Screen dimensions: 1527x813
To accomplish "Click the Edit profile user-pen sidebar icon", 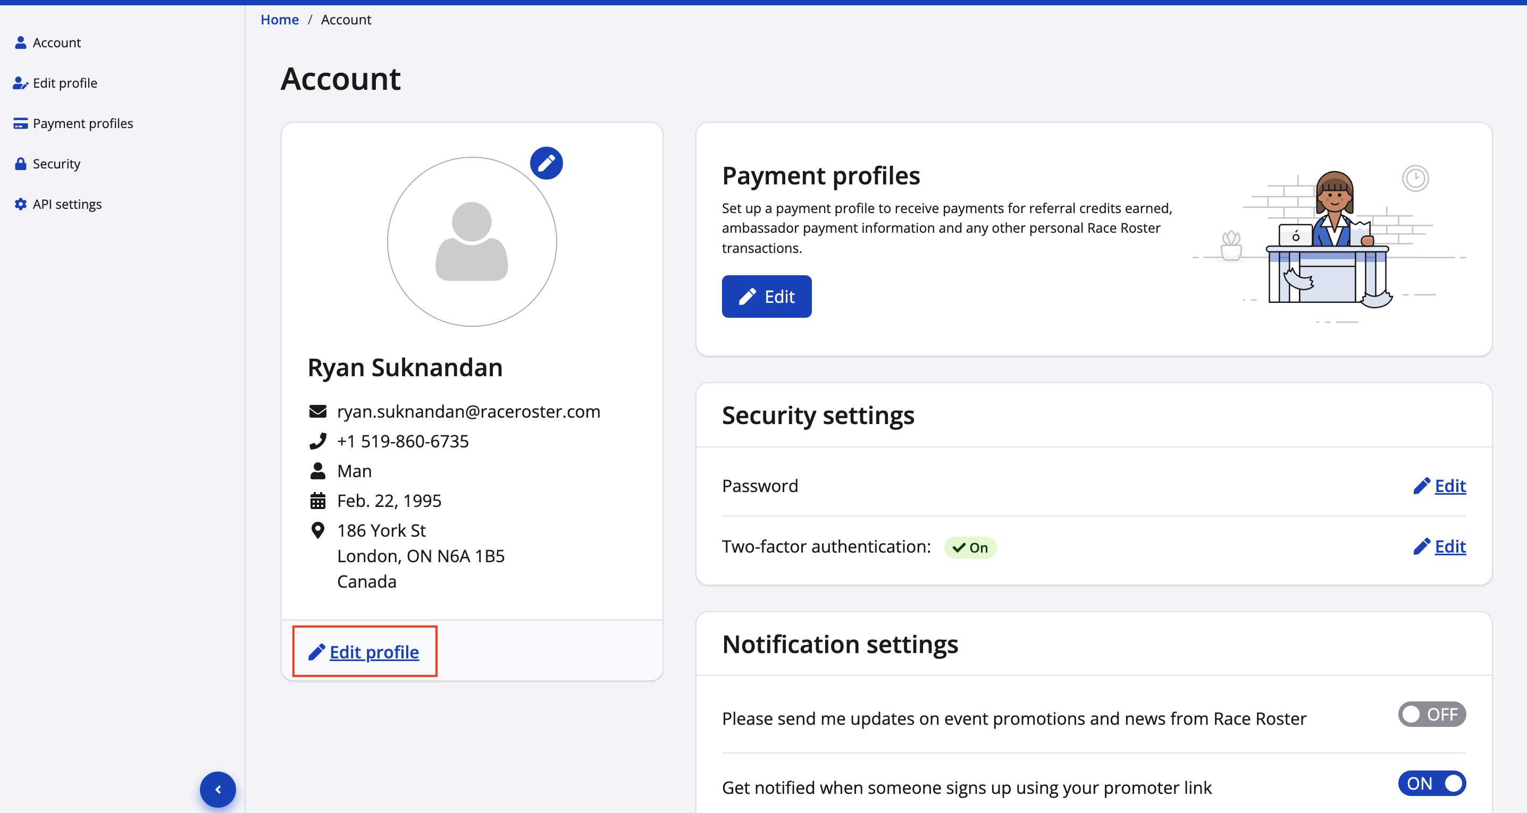I will coord(21,83).
